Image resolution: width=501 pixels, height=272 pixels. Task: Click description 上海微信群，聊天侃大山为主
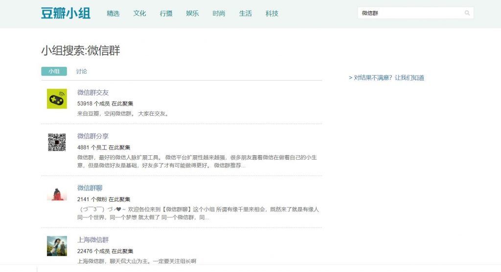coord(137,261)
